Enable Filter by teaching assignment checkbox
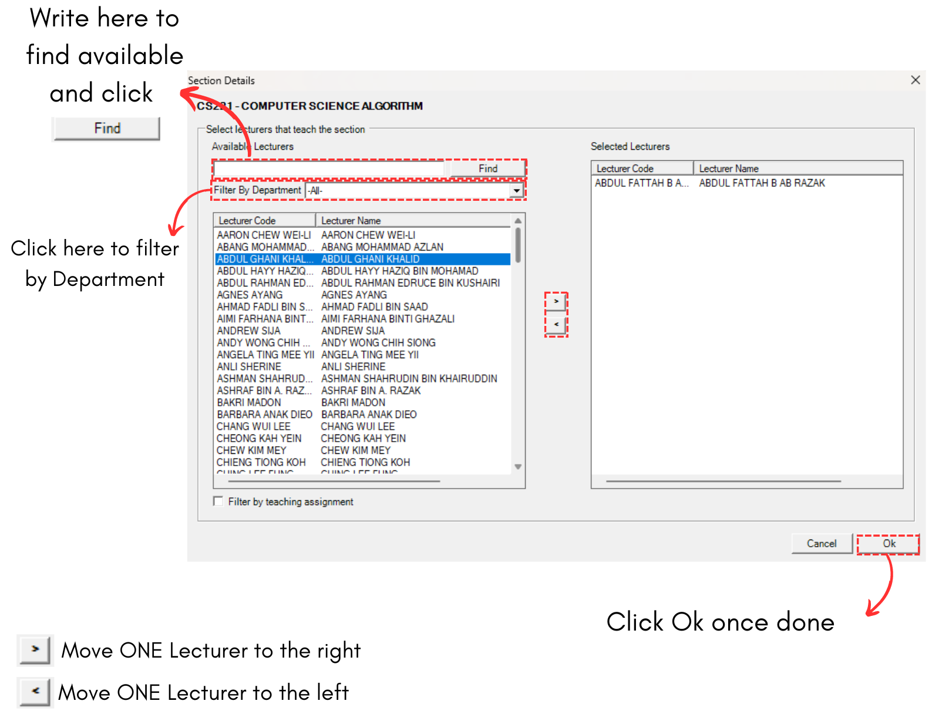949x721 pixels. click(x=218, y=501)
